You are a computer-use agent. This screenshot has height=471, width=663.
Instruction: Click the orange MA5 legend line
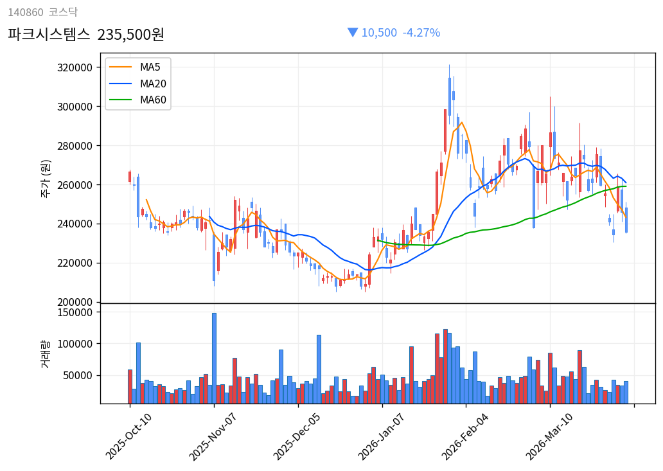coord(120,67)
